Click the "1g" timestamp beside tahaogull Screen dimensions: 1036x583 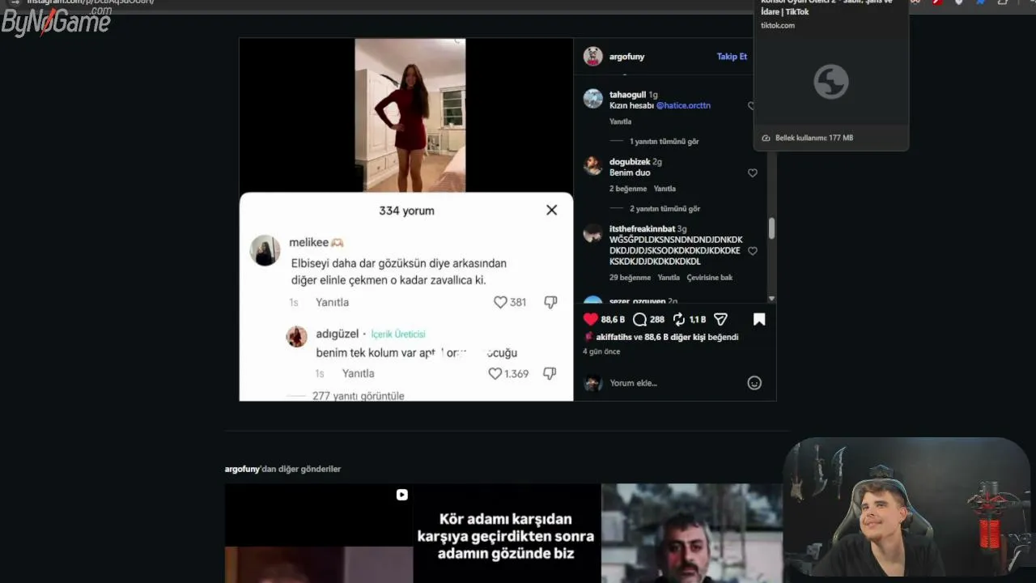(653, 95)
